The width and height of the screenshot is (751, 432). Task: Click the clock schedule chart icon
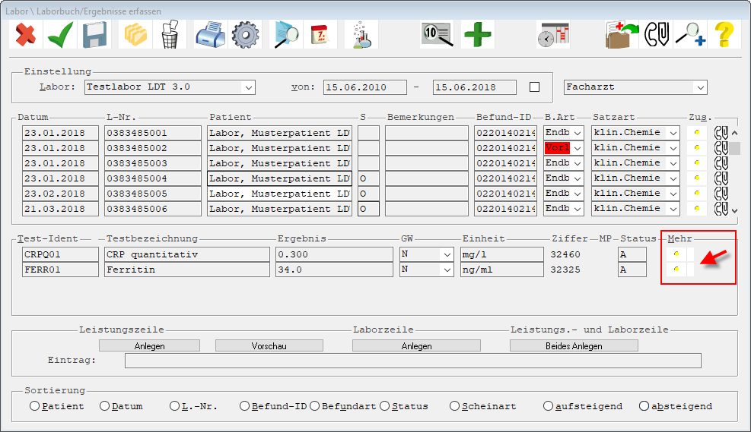[x=553, y=34]
